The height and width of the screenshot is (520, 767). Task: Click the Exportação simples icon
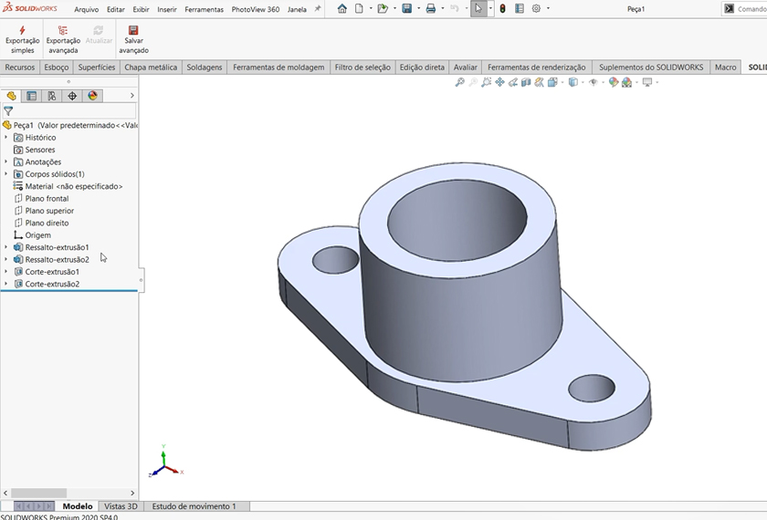(22, 31)
